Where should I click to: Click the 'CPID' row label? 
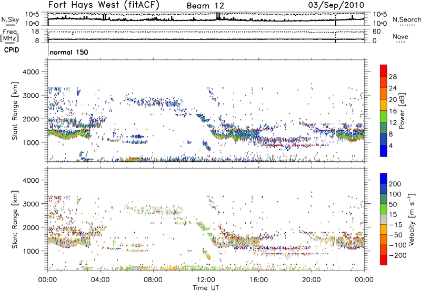(12, 50)
